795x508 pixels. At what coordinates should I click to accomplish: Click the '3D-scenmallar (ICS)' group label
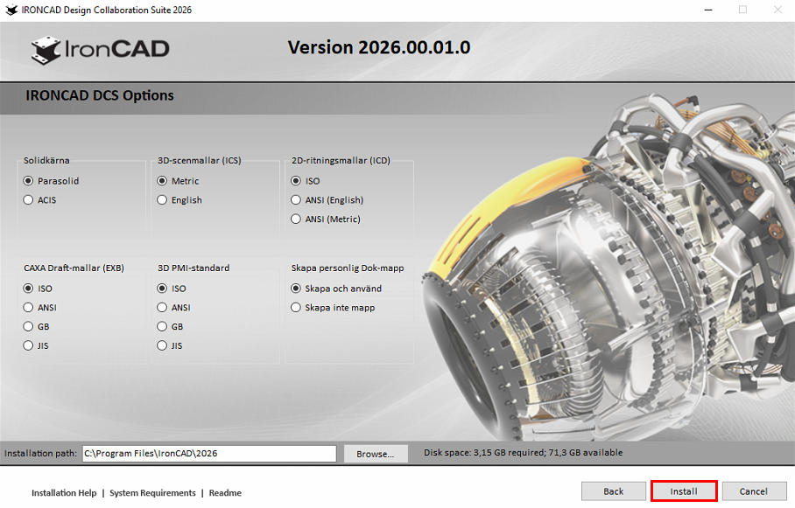pos(200,160)
